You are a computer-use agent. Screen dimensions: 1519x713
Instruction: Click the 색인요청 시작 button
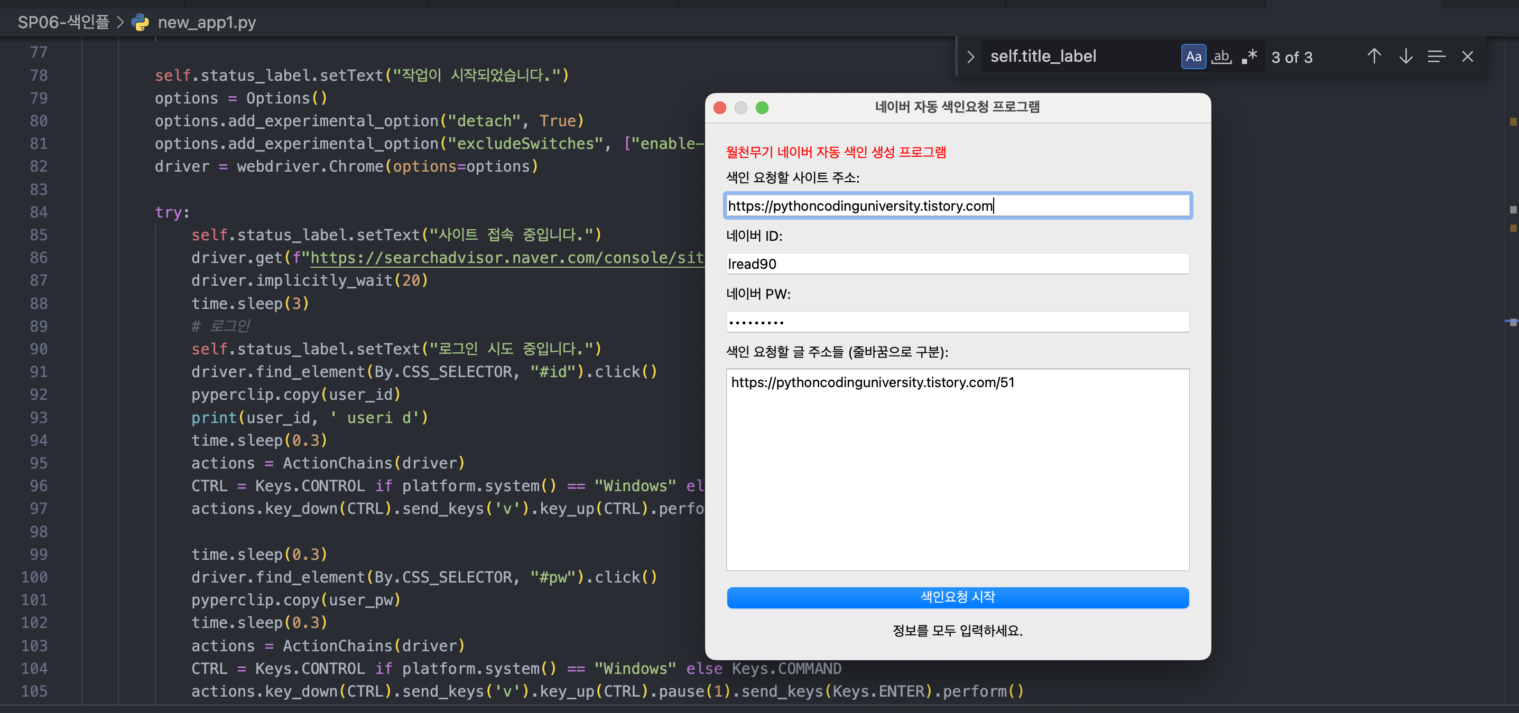click(957, 597)
